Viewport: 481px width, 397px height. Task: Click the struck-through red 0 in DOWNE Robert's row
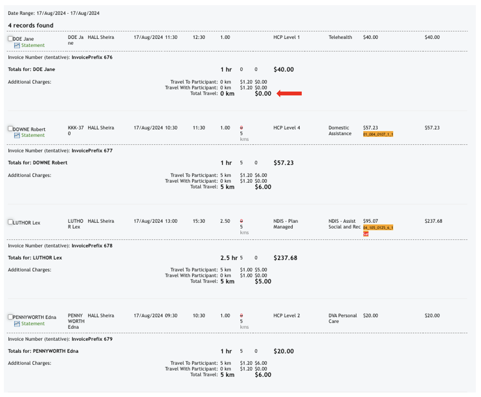click(241, 128)
